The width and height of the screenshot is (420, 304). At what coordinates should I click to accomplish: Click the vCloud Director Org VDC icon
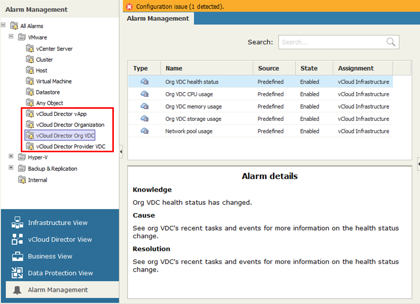click(x=30, y=135)
